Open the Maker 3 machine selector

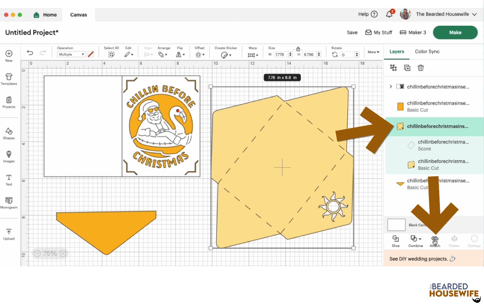[x=413, y=32]
